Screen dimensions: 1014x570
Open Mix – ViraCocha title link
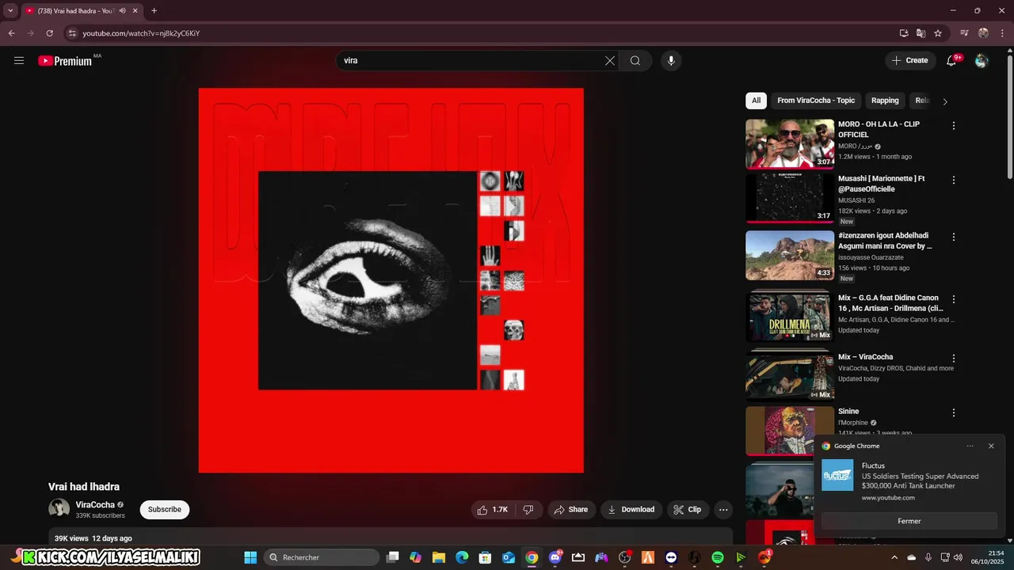(865, 357)
